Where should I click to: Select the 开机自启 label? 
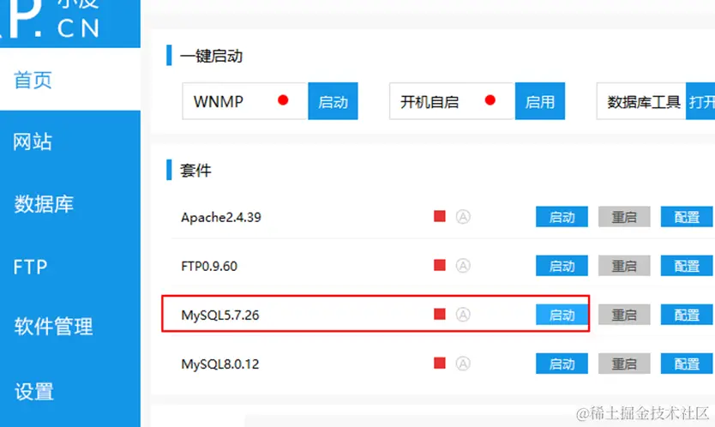pyautogui.click(x=430, y=101)
